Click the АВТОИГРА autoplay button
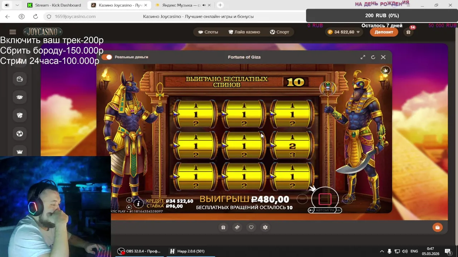The height and width of the screenshot is (257, 458). [x=325, y=210]
